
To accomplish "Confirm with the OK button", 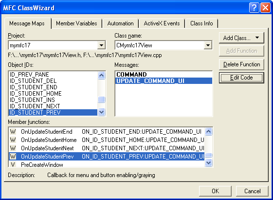I will pyautogui.click(x=215, y=191).
